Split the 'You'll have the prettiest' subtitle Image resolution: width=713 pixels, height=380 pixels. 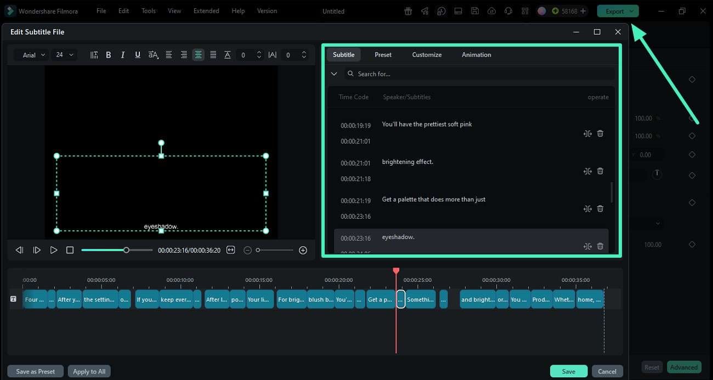(x=587, y=133)
